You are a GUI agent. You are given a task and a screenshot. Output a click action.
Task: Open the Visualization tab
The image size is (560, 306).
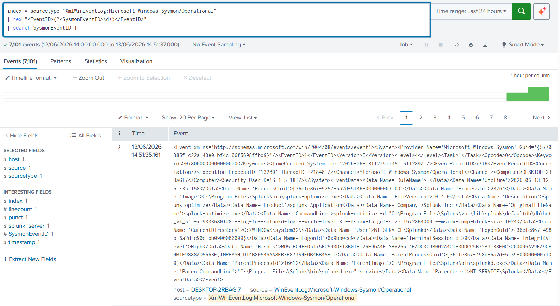[136, 61]
